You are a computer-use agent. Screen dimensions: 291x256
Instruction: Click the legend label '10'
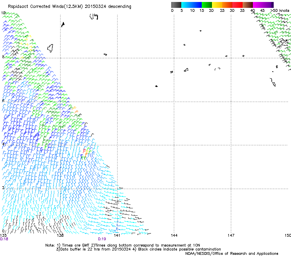coord(192,10)
